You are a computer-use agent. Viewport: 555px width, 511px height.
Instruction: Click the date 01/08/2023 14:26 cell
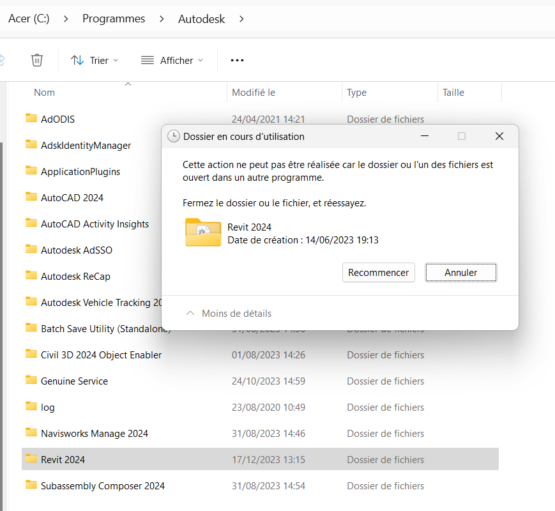268,355
